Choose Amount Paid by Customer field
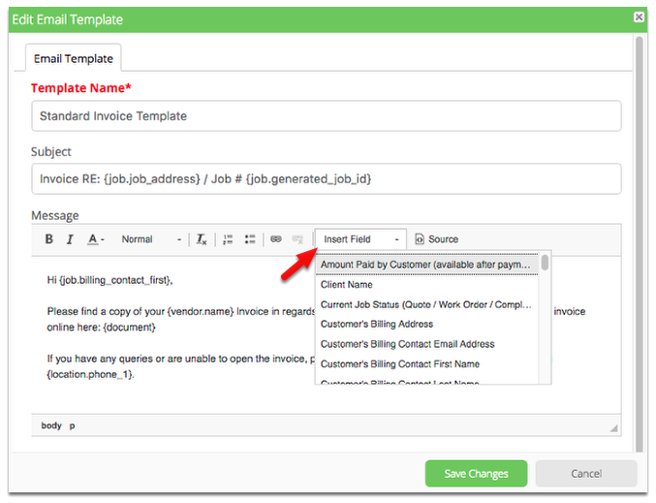This screenshot has height=503, width=656. 427,265
